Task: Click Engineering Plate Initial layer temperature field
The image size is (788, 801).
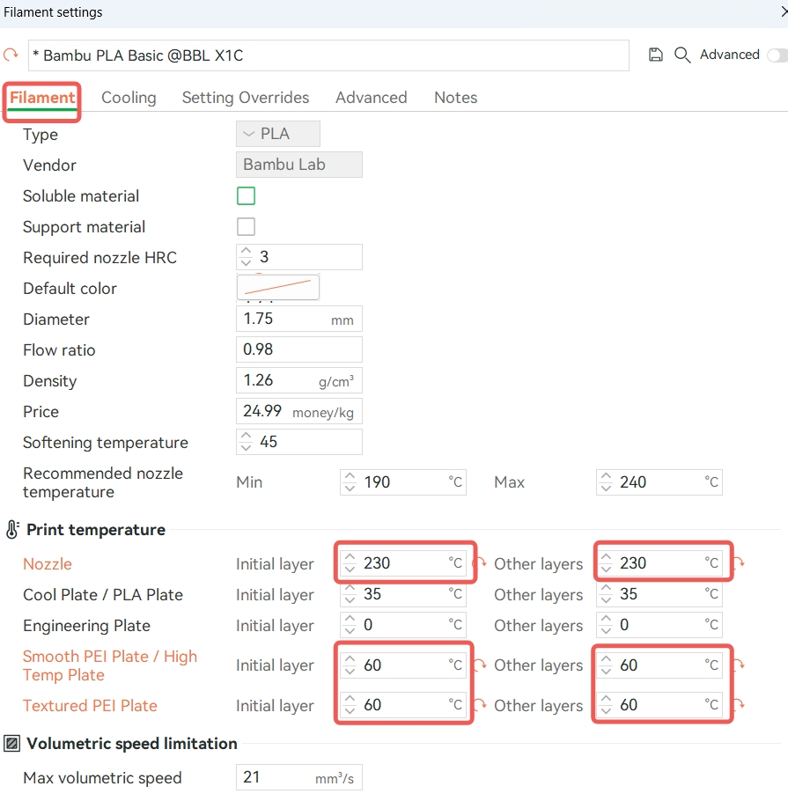Action: tap(402, 625)
